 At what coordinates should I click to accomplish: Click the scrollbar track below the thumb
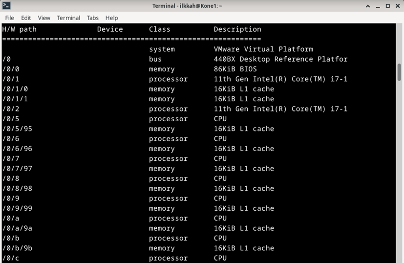point(399,171)
